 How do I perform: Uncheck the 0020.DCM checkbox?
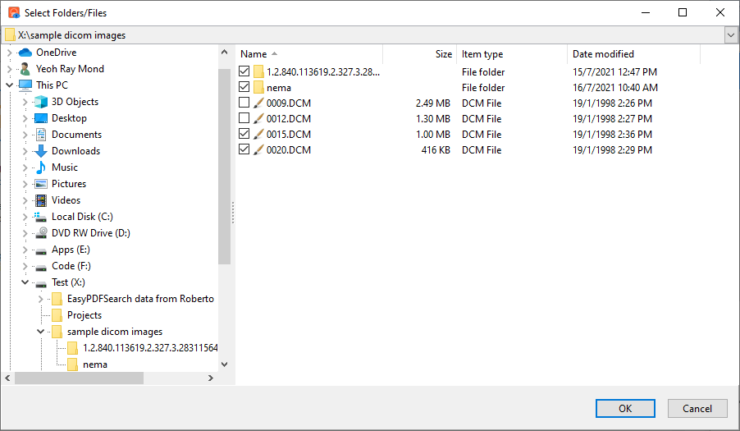[244, 150]
